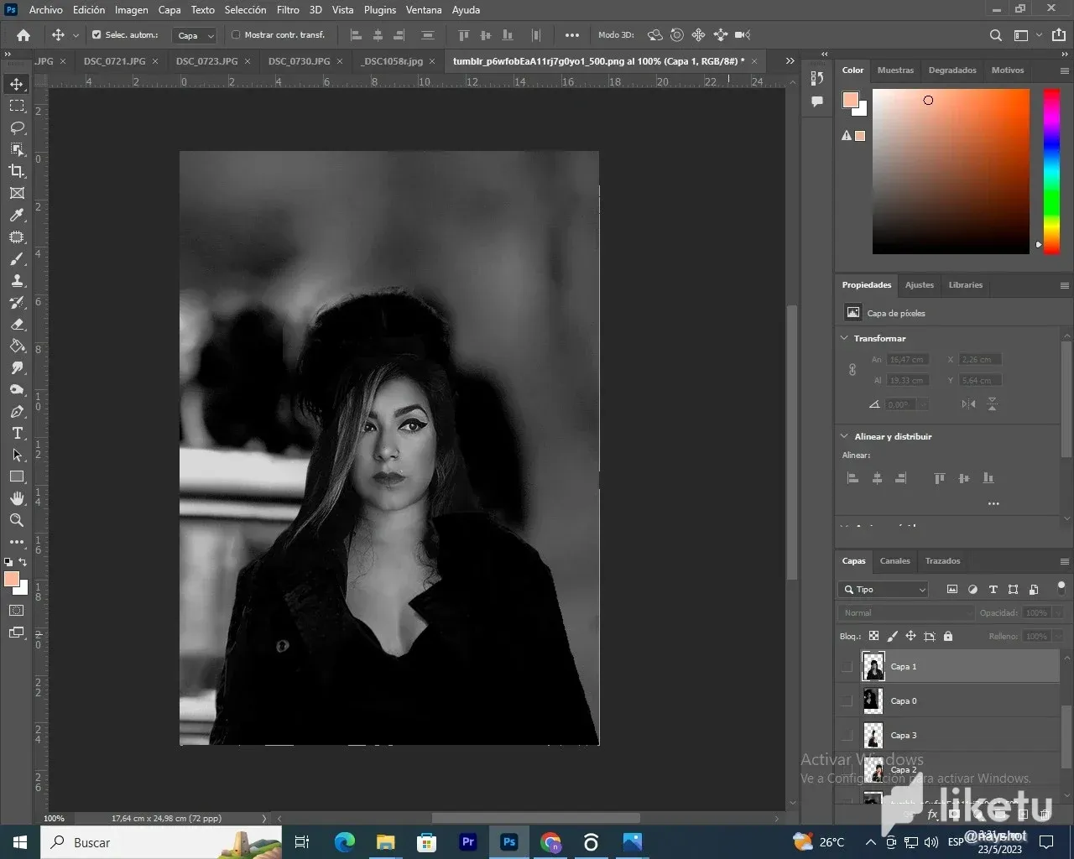1074x859 pixels.
Task: Select the Lasso tool
Action: pyautogui.click(x=17, y=128)
